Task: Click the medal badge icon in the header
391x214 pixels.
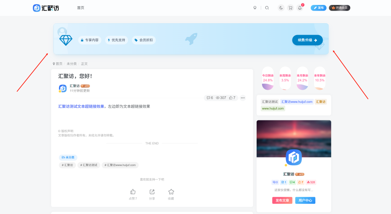Action: (x=255, y=8)
